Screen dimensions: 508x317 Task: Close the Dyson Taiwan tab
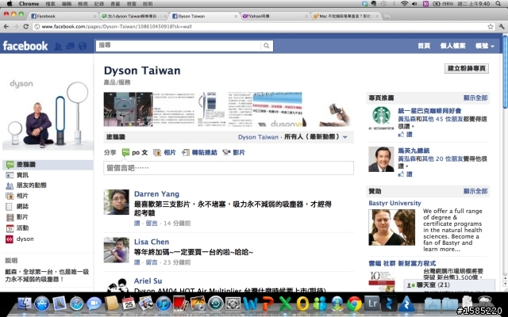[x=236, y=16]
